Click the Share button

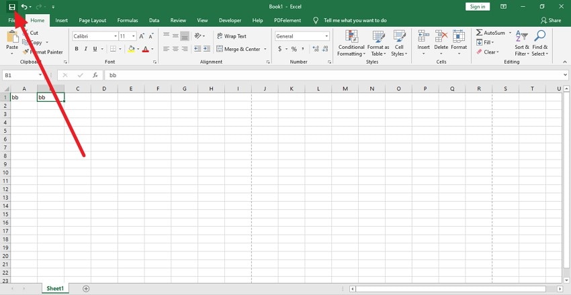tap(551, 20)
